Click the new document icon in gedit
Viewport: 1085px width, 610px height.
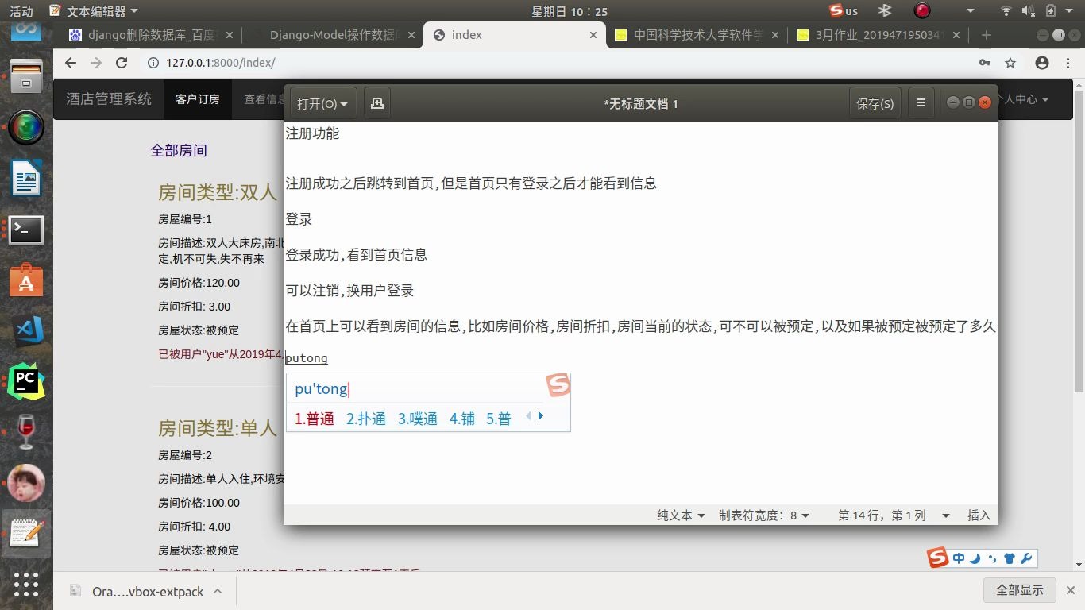[x=377, y=103]
